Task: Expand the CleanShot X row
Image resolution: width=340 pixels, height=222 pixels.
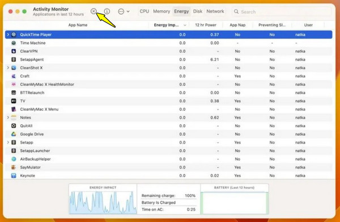Action: [x=8, y=68]
